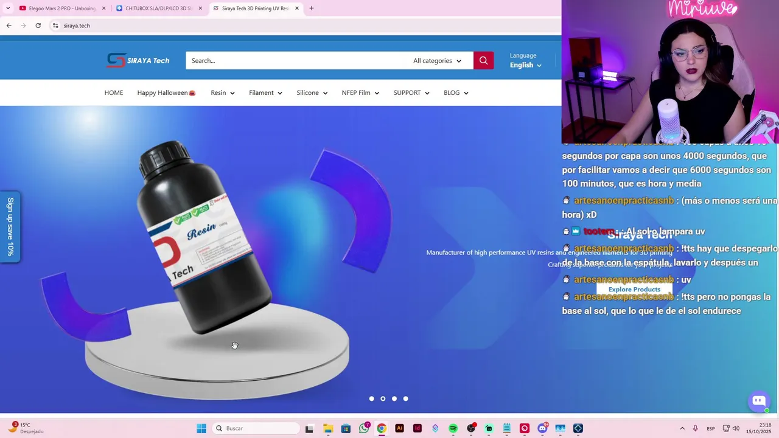Screen dimensions: 779x438
Task: Click the taskbar Buscar search box
Action: point(256,428)
